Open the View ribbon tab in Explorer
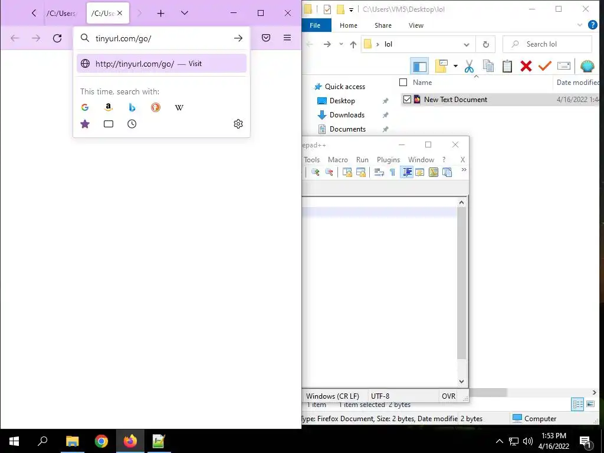This screenshot has width=604, height=453. pos(416,25)
